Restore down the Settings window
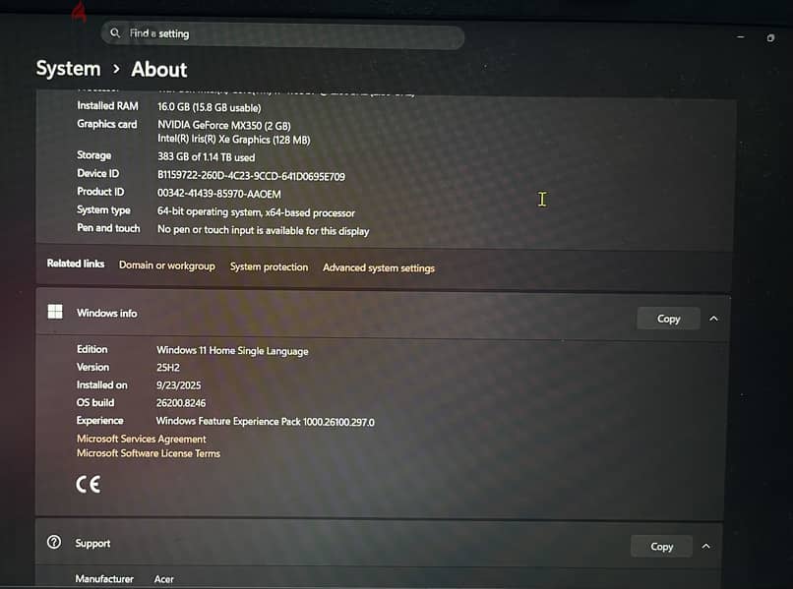793x589 pixels. click(x=770, y=38)
